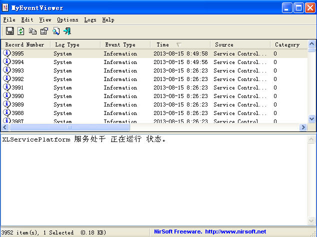The image size is (317, 237).
Task: Open the Options menu
Action: [x=67, y=20]
